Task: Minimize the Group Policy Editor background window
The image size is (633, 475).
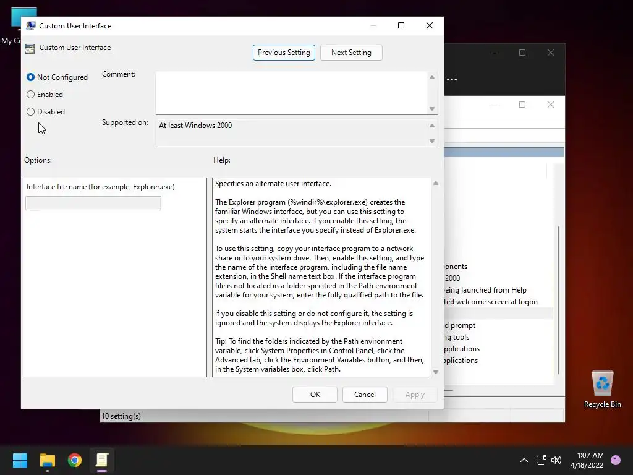Action: (x=494, y=105)
